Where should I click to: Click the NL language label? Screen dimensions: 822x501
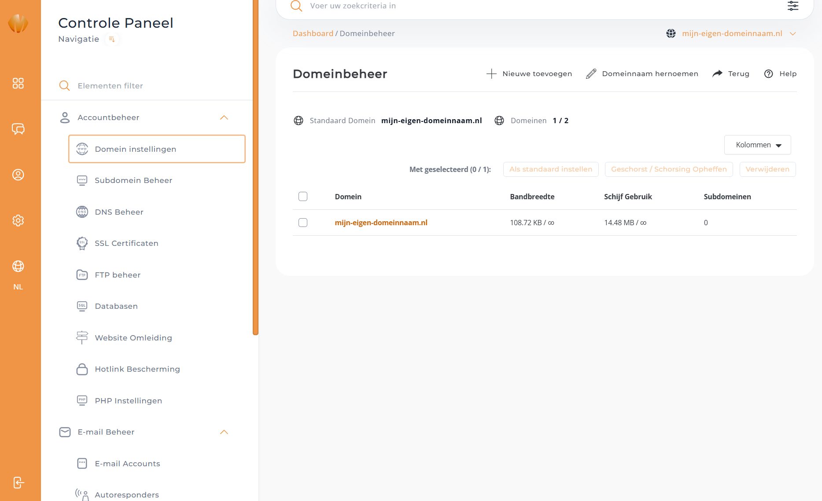pyautogui.click(x=18, y=287)
